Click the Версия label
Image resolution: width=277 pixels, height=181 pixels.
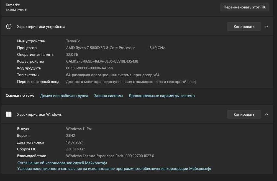23,136
